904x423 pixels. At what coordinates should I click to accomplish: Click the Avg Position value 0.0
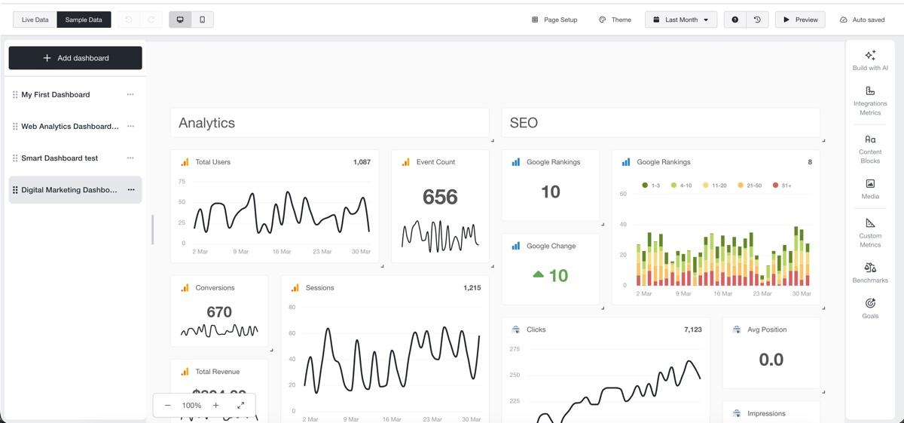click(771, 360)
